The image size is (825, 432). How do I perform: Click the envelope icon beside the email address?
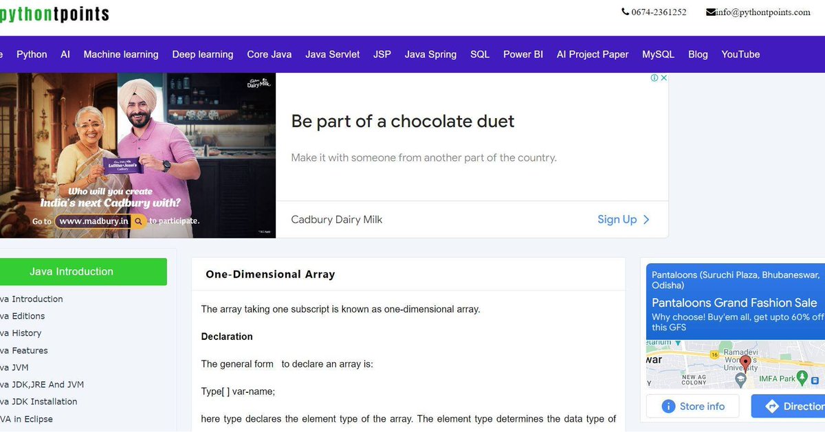(711, 12)
